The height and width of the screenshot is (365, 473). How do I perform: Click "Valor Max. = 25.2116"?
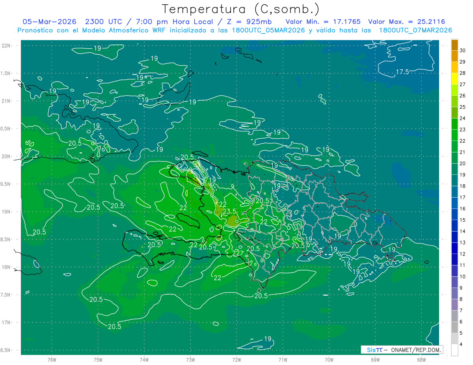pos(406,22)
